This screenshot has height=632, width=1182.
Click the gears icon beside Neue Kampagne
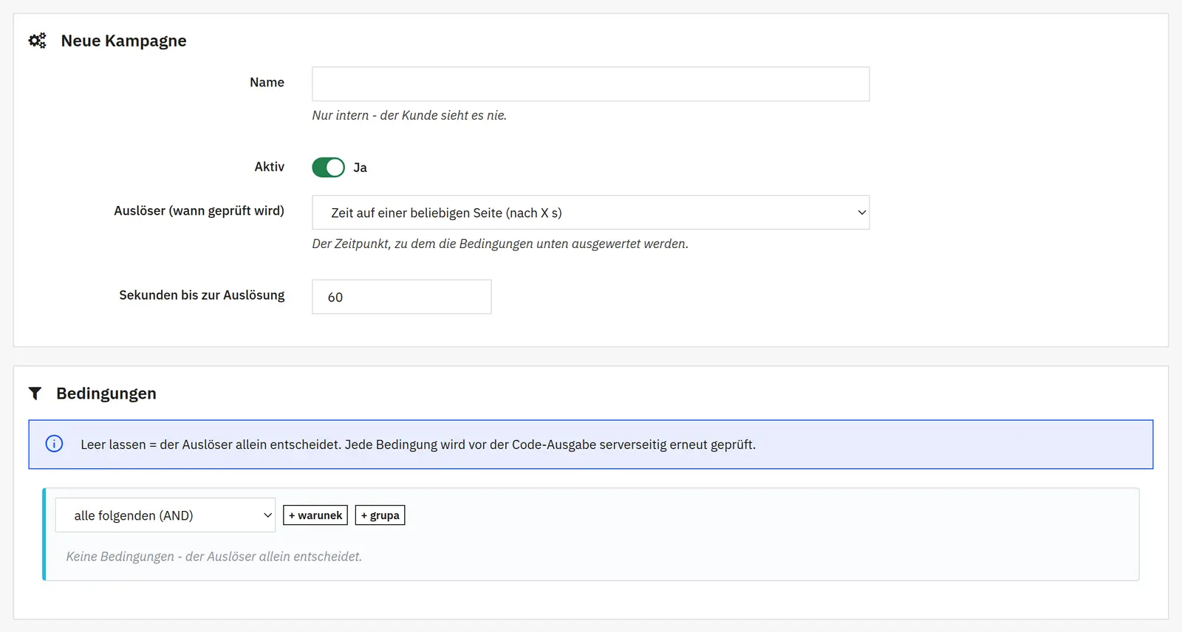tap(37, 41)
